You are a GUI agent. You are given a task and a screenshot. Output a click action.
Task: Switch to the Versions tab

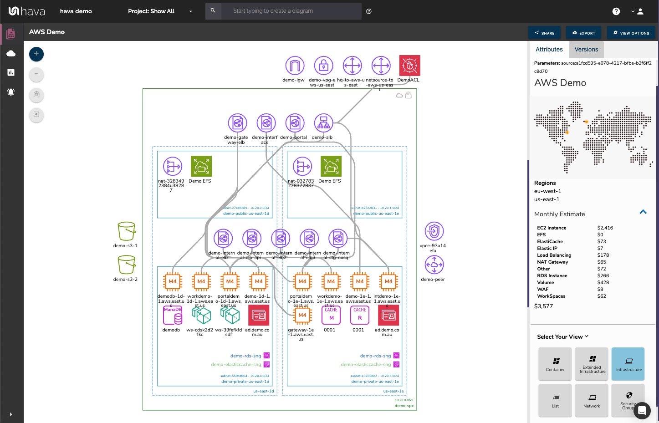[x=586, y=49]
